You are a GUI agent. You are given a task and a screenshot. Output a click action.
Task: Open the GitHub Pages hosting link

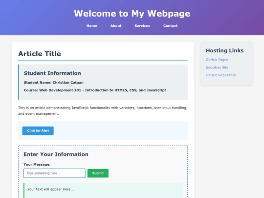217,60
